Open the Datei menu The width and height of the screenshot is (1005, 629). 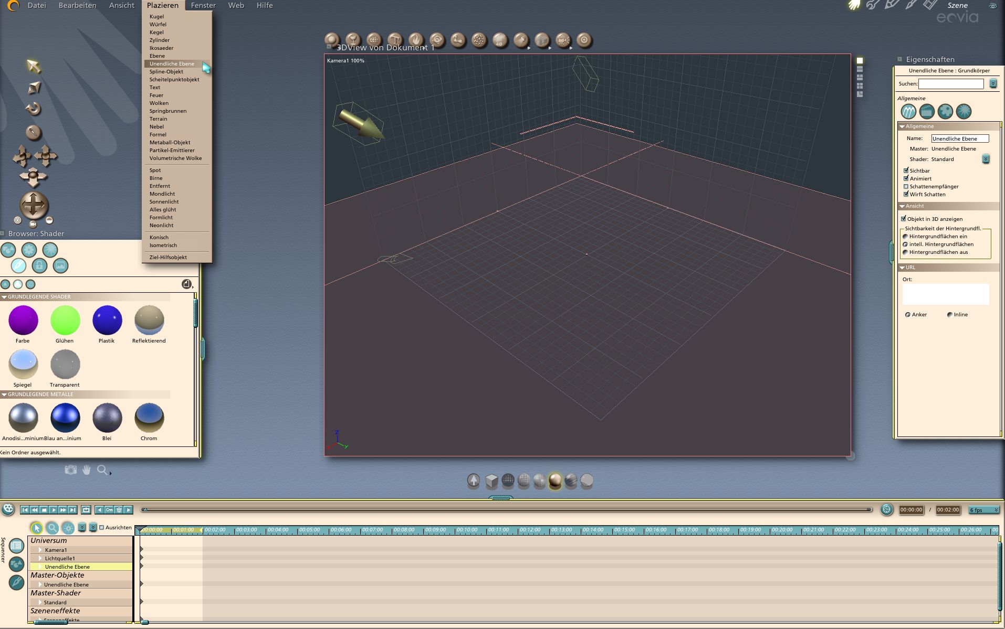[x=37, y=5]
